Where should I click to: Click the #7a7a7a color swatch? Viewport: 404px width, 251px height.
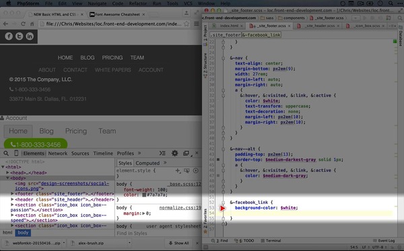(144, 195)
